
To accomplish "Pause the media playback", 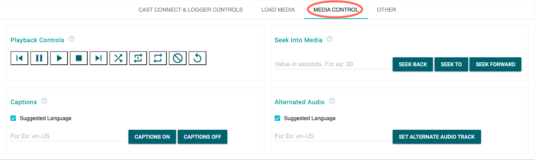I will pos(39,58).
